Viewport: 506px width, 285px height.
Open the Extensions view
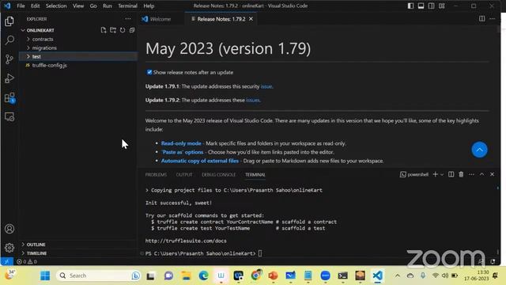point(9,97)
